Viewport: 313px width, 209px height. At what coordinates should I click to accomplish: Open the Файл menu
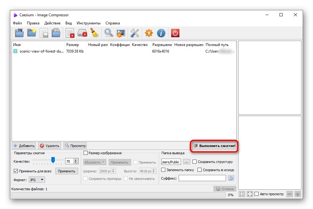[17, 23]
